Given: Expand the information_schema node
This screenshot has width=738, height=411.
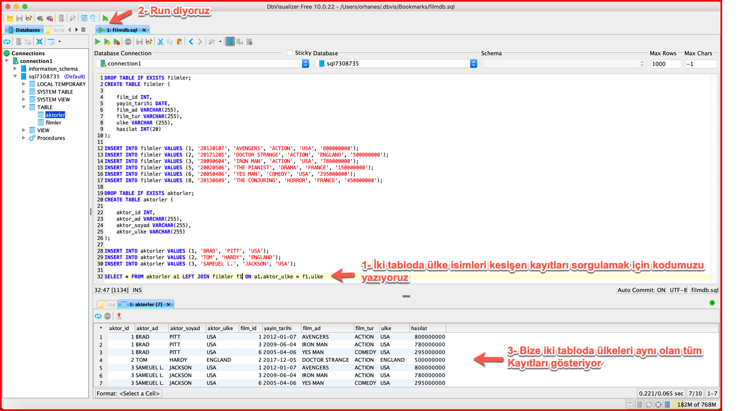Looking at the screenshot, I should coord(15,69).
